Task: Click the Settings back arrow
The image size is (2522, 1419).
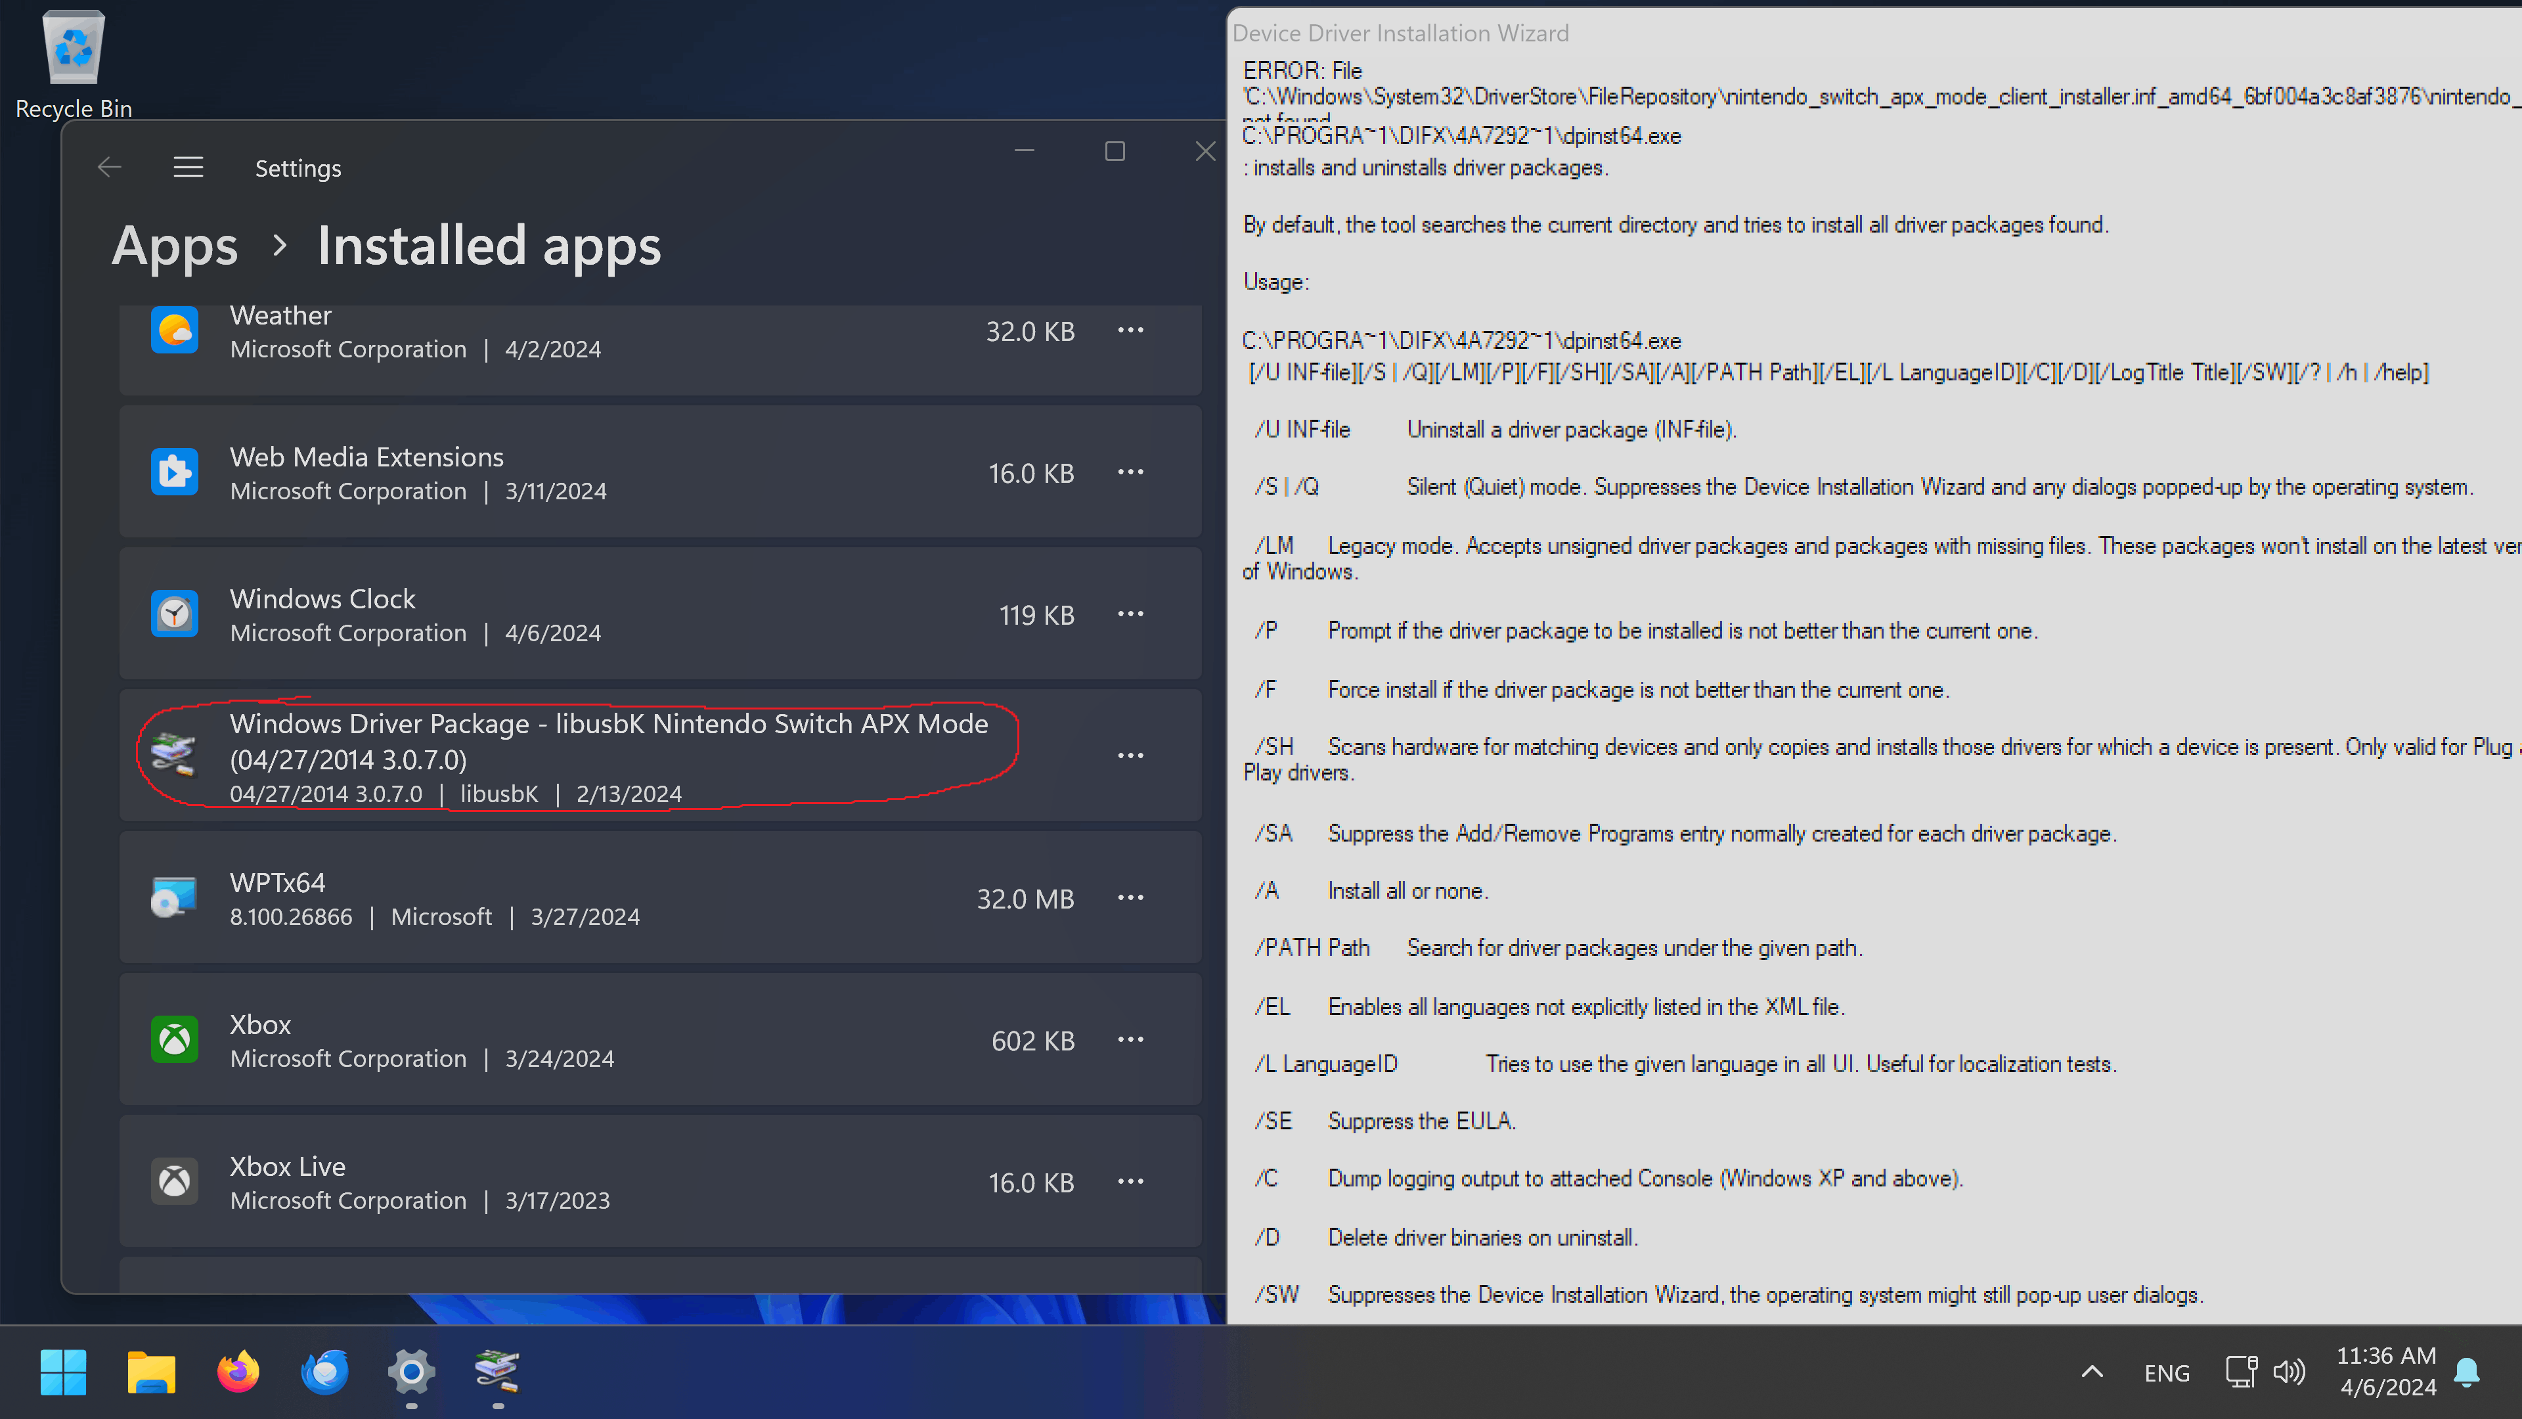Action: [x=110, y=168]
